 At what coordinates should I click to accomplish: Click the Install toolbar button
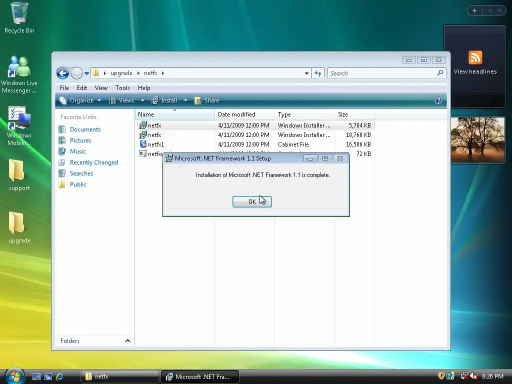pyautogui.click(x=164, y=100)
